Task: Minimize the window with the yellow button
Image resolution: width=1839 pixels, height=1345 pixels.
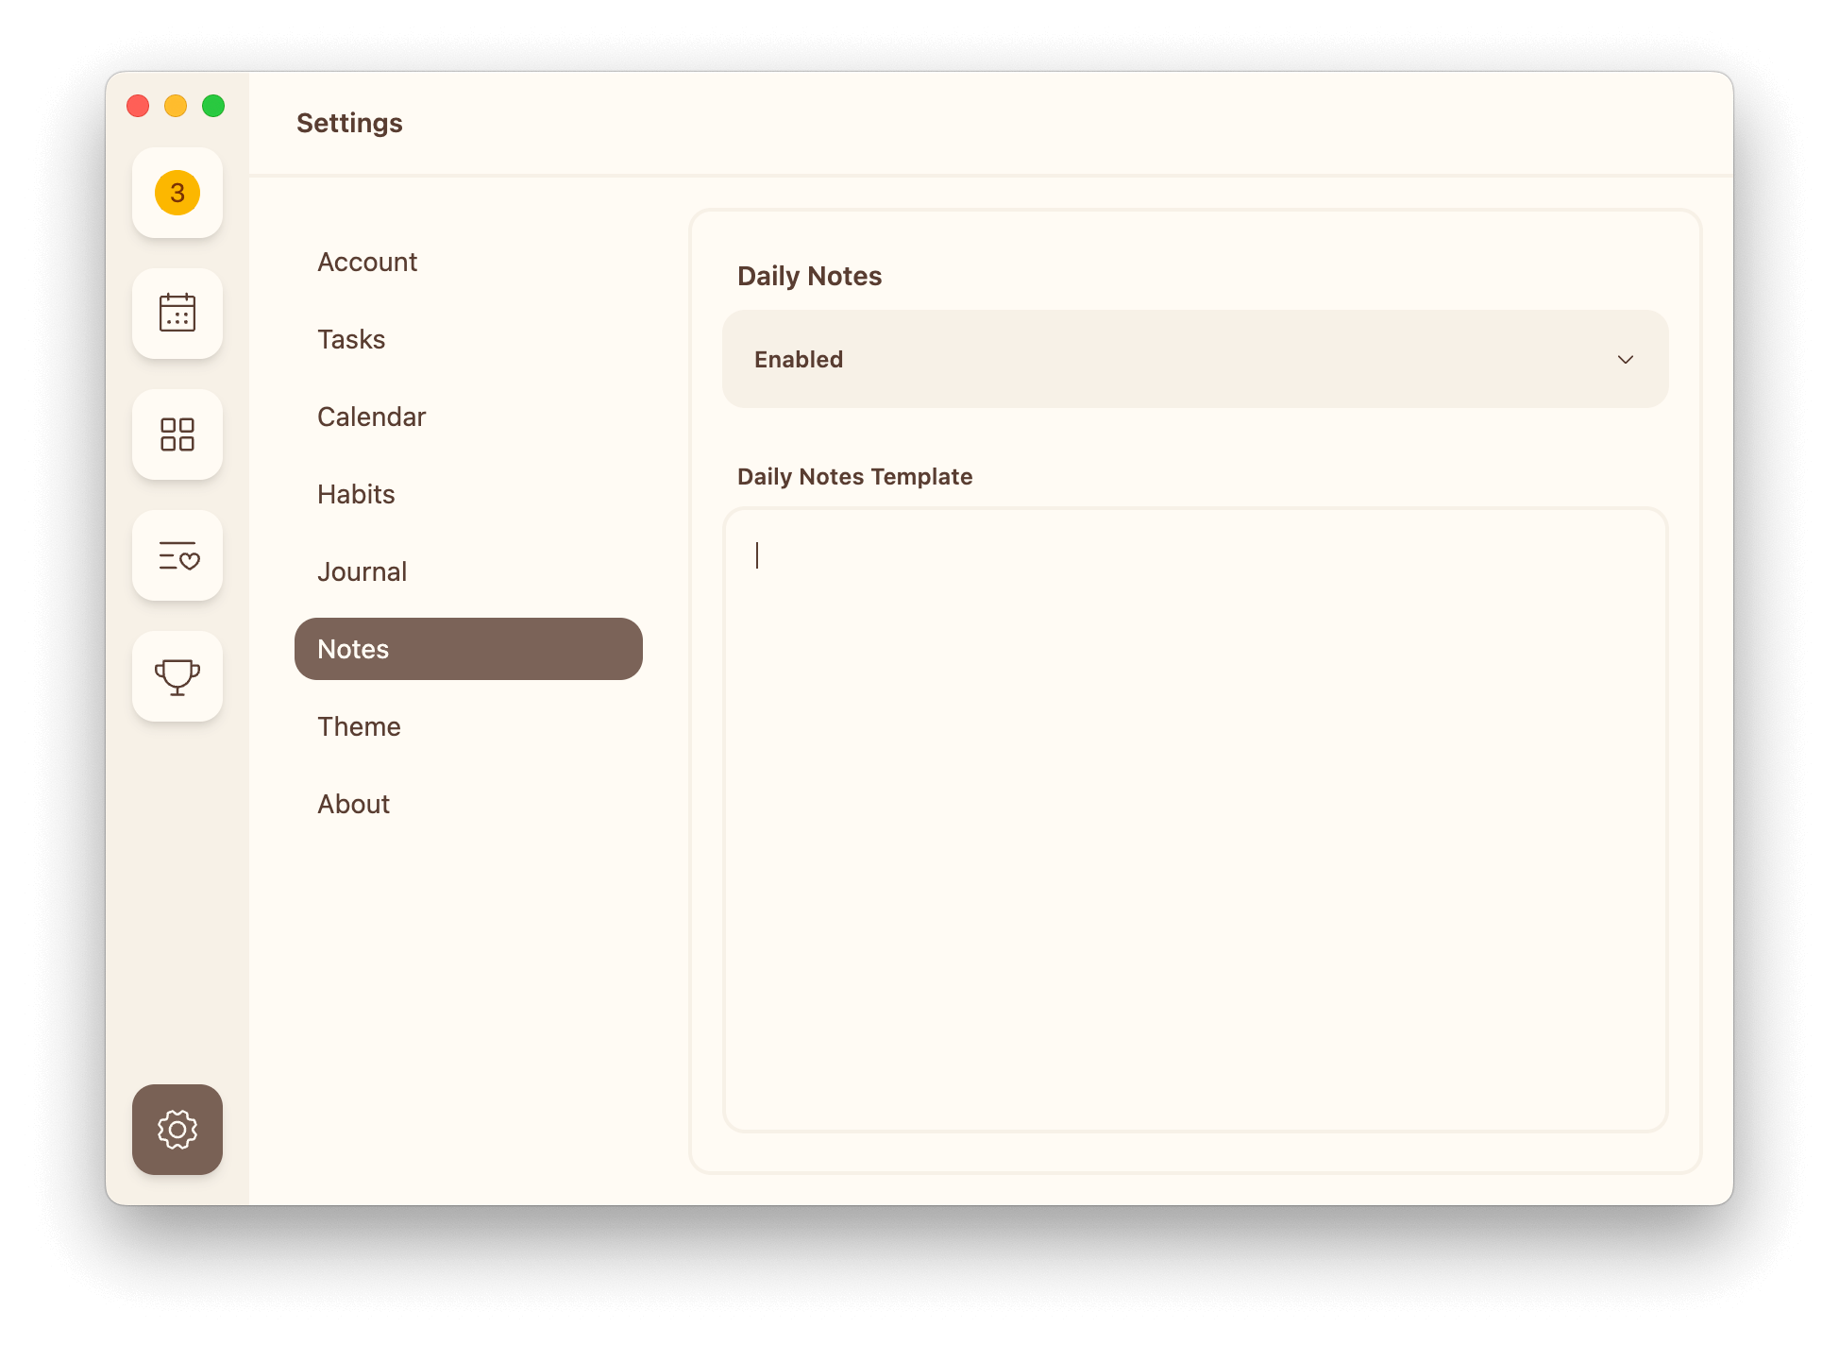Action: [x=176, y=106]
